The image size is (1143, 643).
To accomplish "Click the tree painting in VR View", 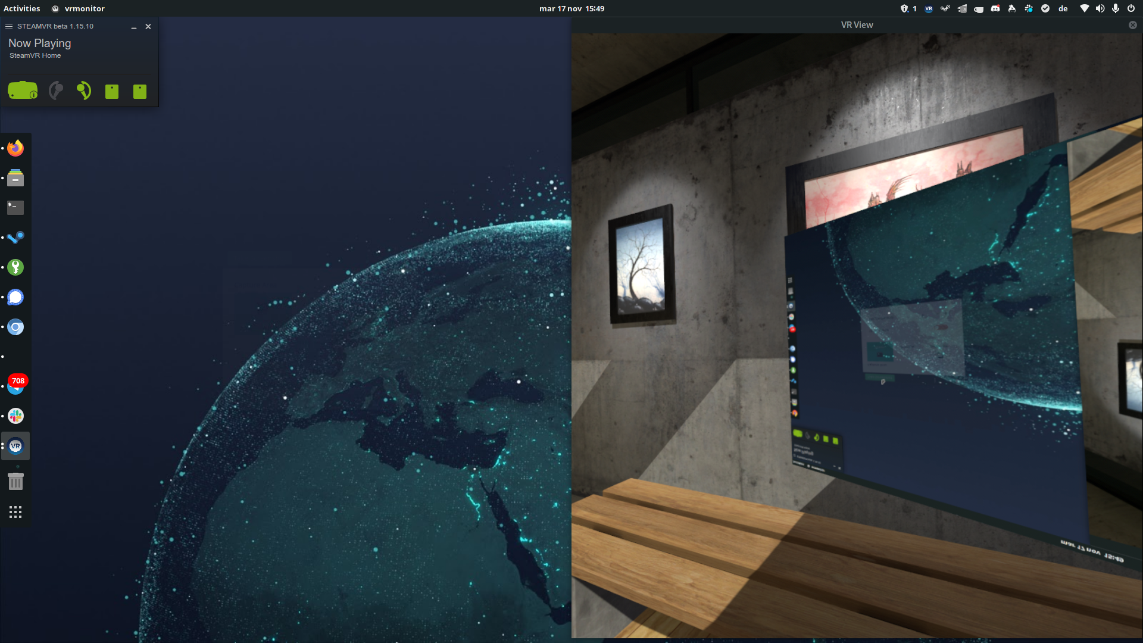I will click(x=642, y=264).
